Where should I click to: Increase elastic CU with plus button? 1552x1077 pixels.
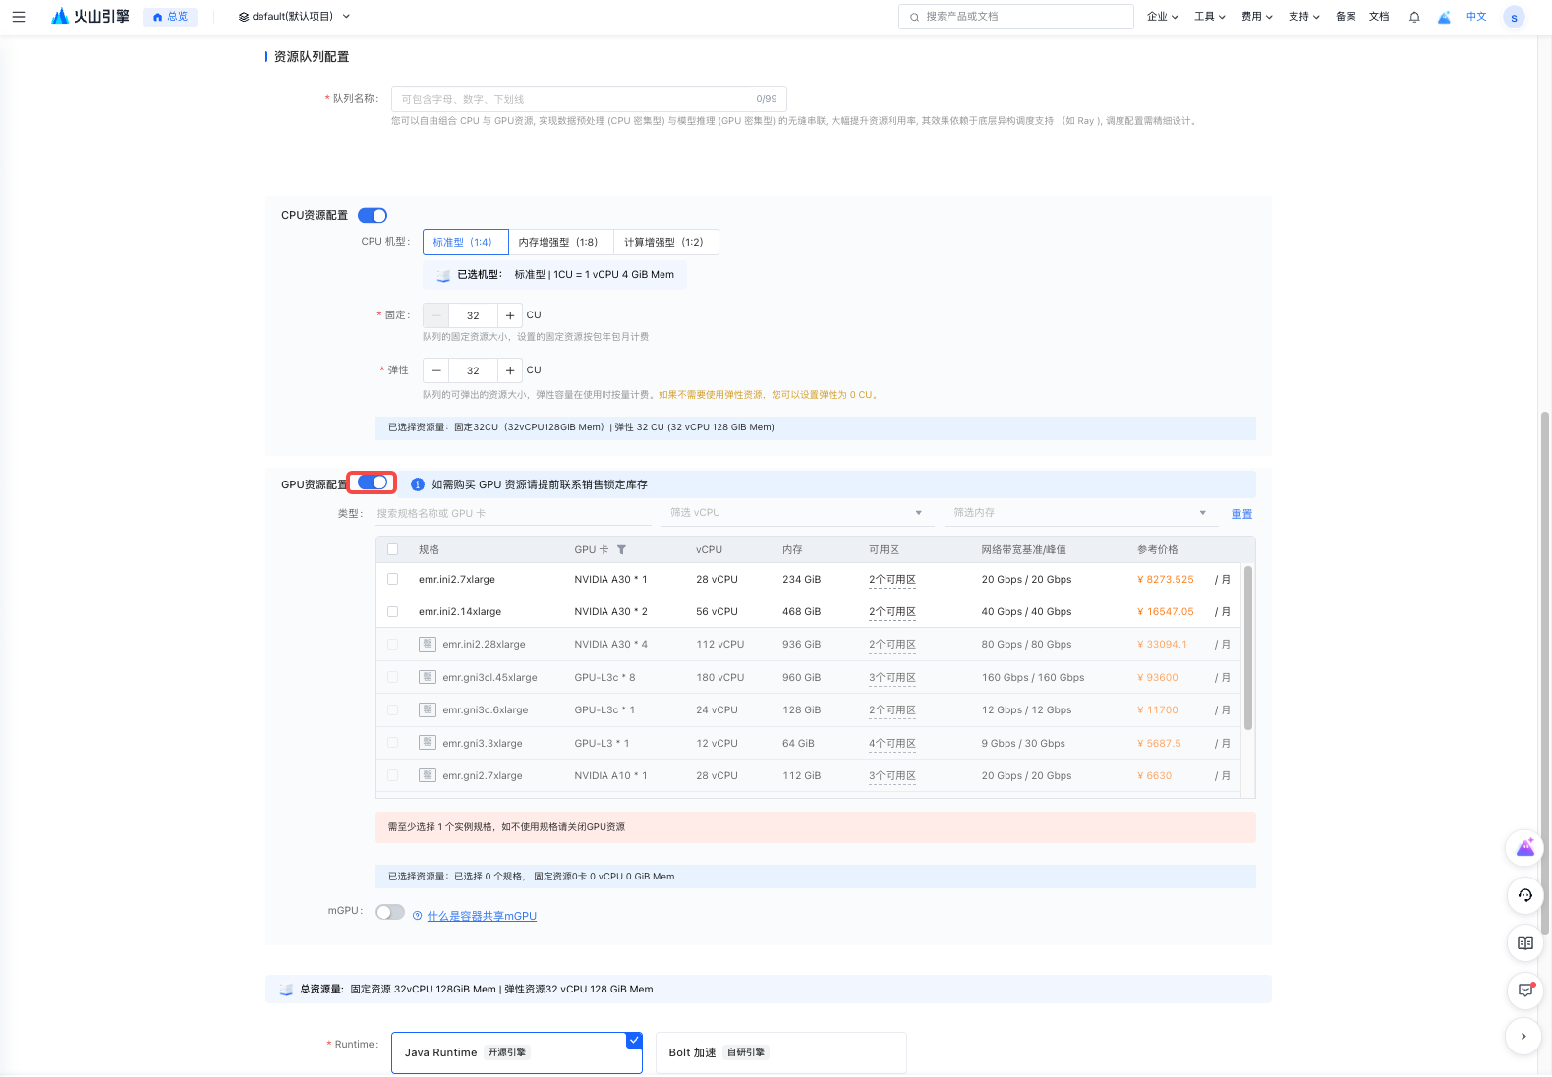point(510,370)
